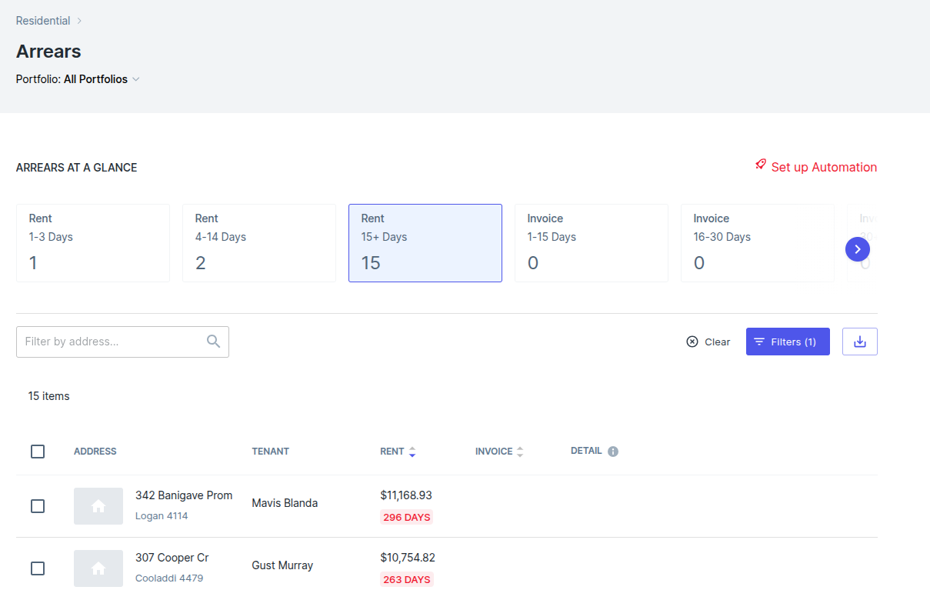Click the Logan 4114 suburb text

point(162,515)
